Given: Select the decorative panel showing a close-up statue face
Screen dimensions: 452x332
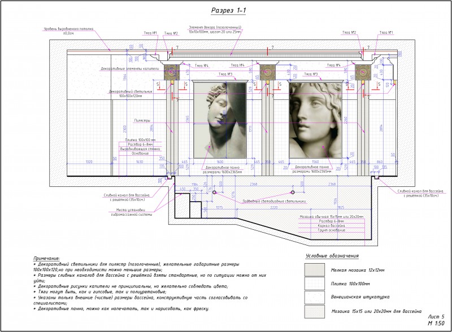Looking at the screenshot, I should pos(316,120).
